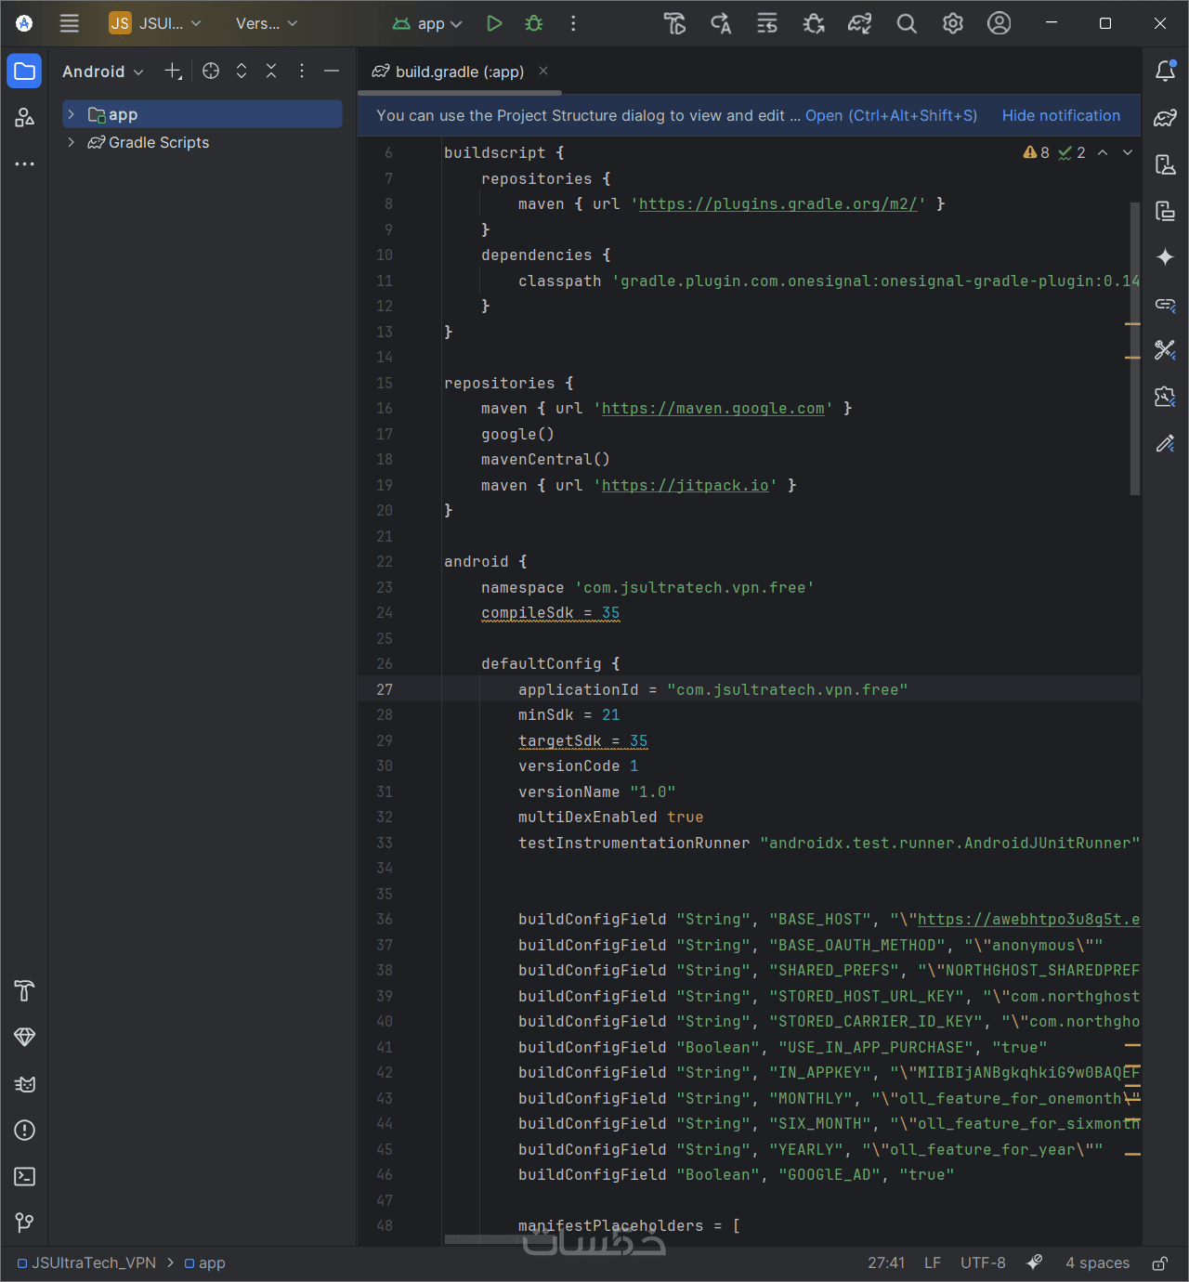Open the Notifications panel bell icon
The width and height of the screenshot is (1189, 1282).
click(1165, 71)
